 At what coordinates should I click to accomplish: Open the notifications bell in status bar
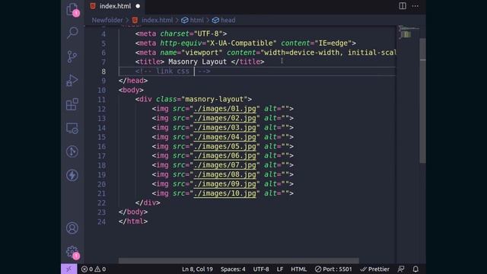[x=415, y=269]
